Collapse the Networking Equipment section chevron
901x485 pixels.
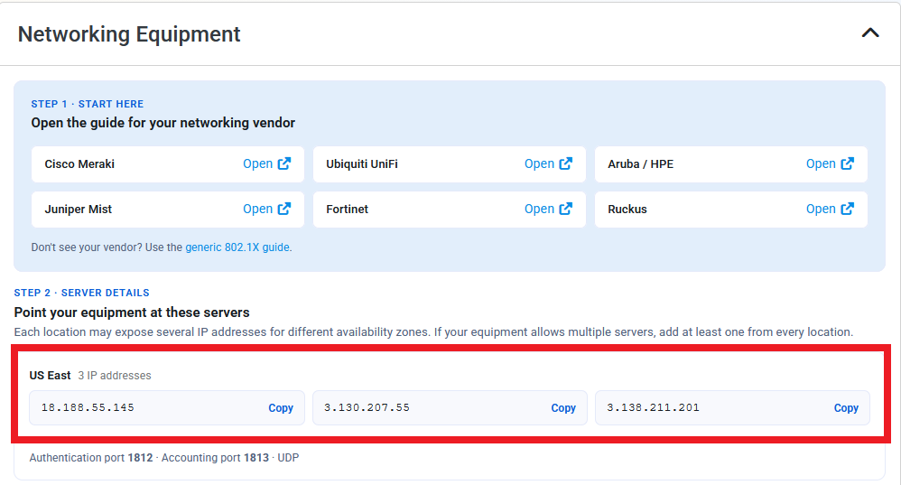[870, 33]
